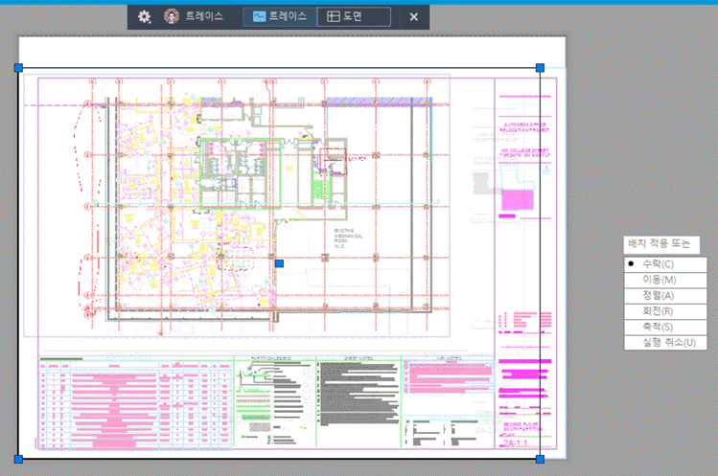Open the trace settings gear icon
The image size is (718, 476).
coord(144,17)
